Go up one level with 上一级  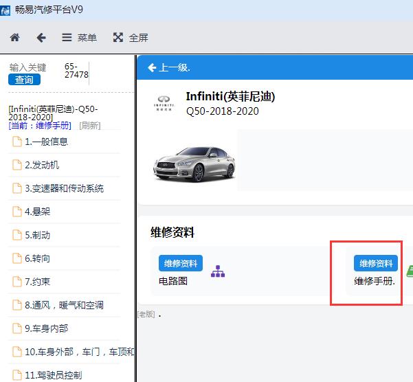click(169, 67)
